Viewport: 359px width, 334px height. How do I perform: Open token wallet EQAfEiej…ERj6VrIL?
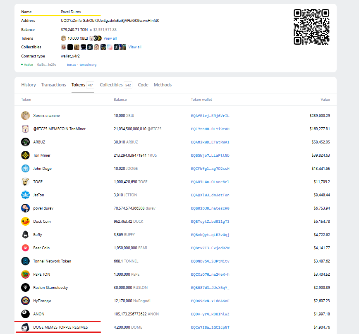[210, 116]
